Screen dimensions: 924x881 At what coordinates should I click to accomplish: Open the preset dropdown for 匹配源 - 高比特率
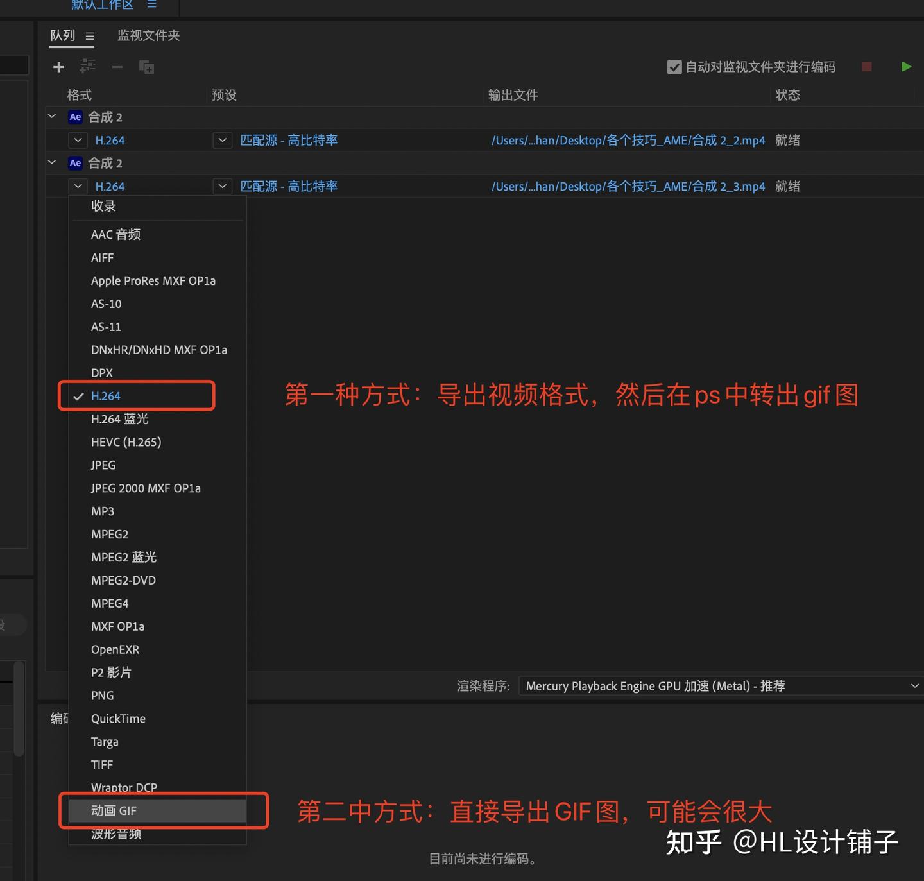tap(222, 140)
